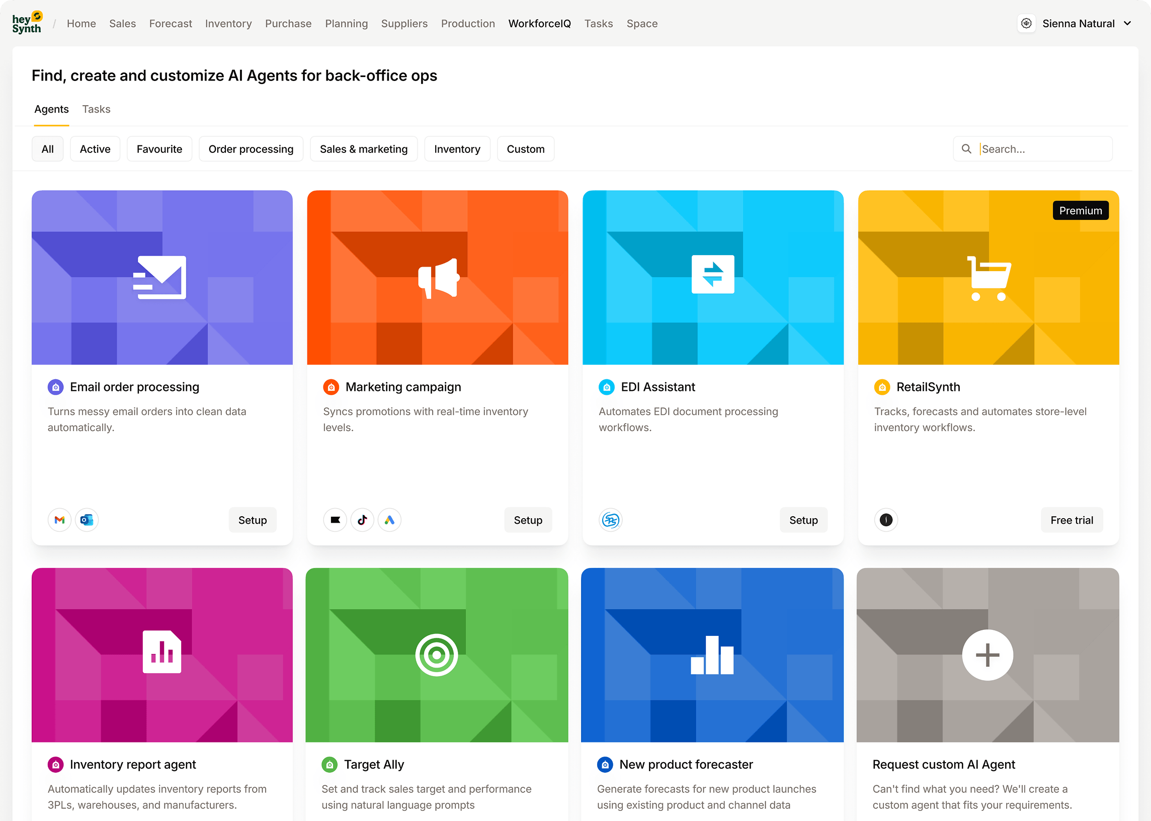The image size is (1151, 821).
Task: Select the SPS Commerce icon on EDI Assistant
Action: point(610,520)
